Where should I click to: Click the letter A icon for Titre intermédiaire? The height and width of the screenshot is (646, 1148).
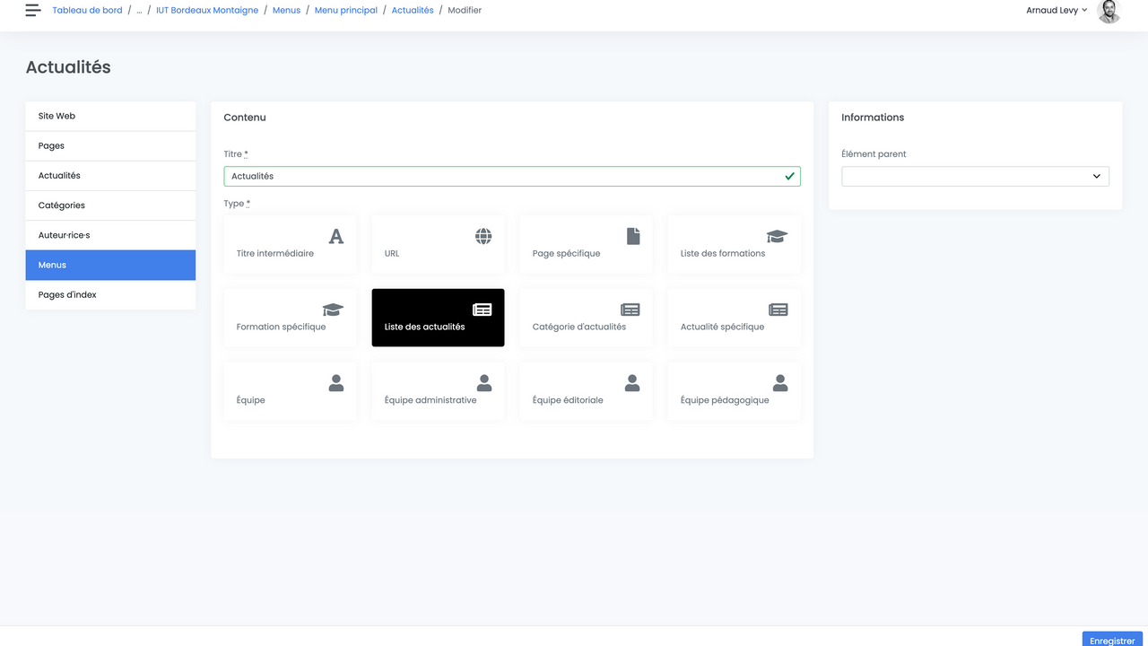click(x=336, y=236)
